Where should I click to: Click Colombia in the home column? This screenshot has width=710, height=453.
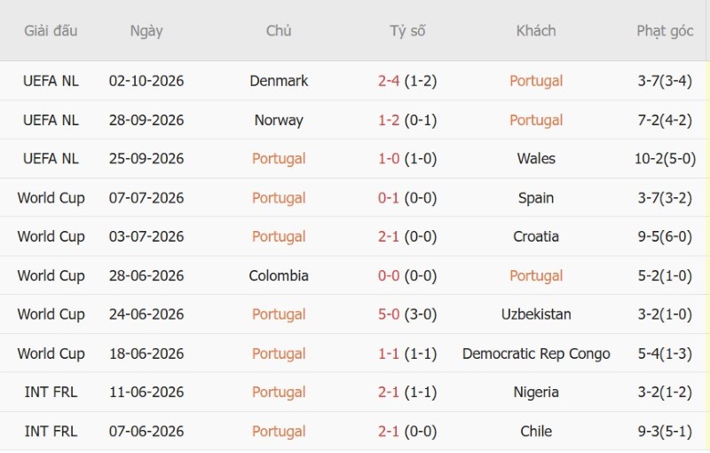point(279,275)
